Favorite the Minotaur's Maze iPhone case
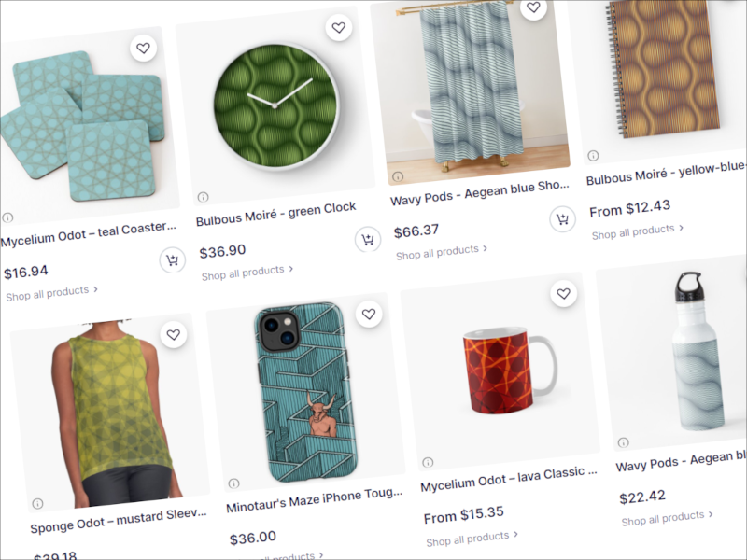Screen dimensions: 747x560 [x=369, y=315]
